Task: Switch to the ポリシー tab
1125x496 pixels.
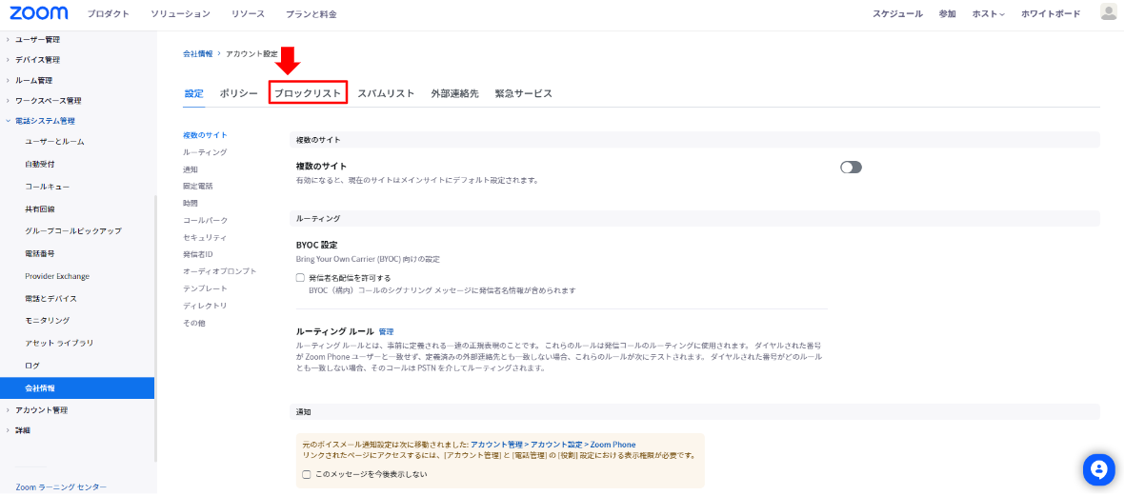Action: pyautogui.click(x=239, y=93)
